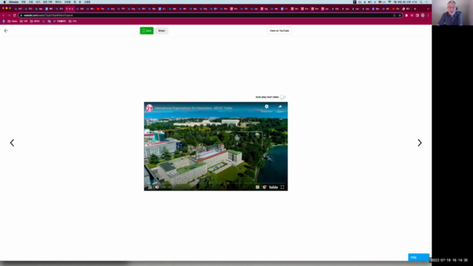Click the YouTube logo in player
Viewport: 473px width, 266px height.
point(273,187)
